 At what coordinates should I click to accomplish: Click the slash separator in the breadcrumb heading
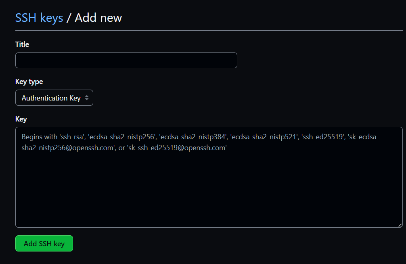69,18
